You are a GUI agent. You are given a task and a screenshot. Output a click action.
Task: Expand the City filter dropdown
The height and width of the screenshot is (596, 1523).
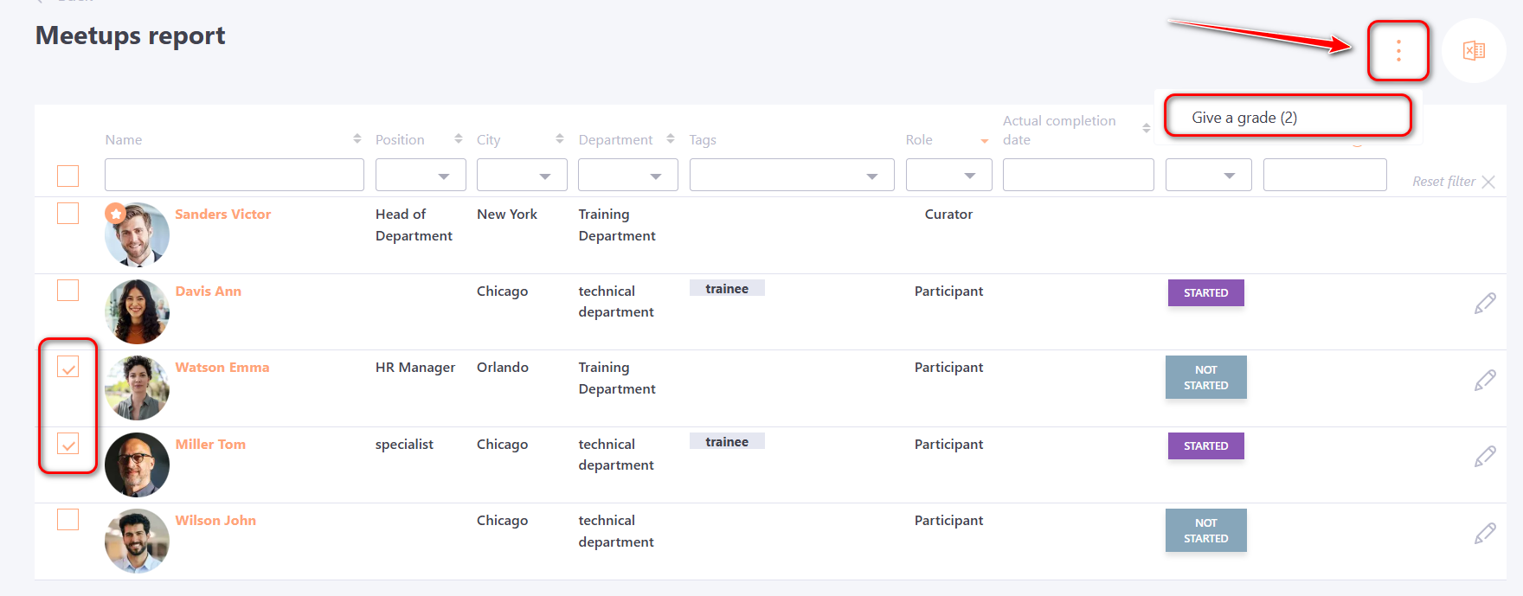(x=522, y=175)
